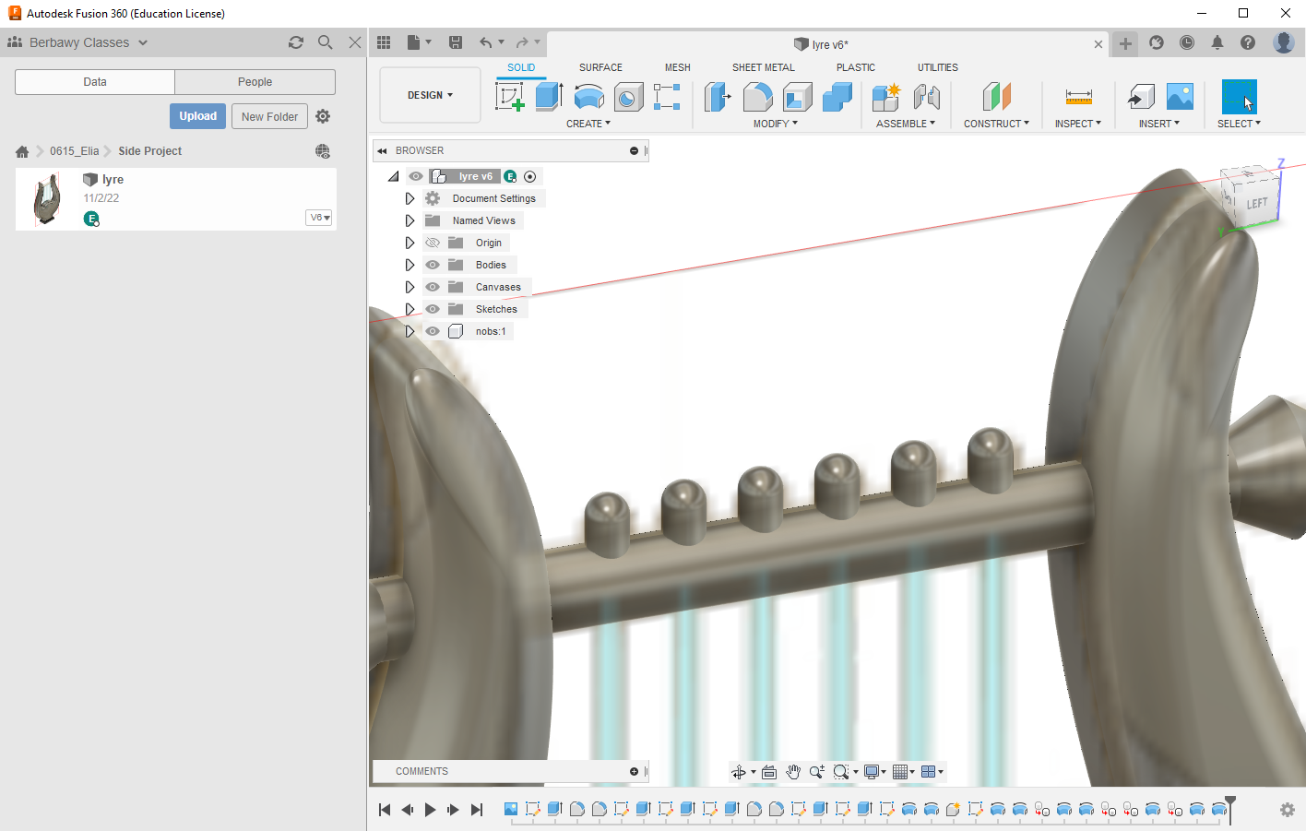Jump to the beginning of the timeline
The height and width of the screenshot is (831, 1306).
pyautogui.click(x=385, y=810)
